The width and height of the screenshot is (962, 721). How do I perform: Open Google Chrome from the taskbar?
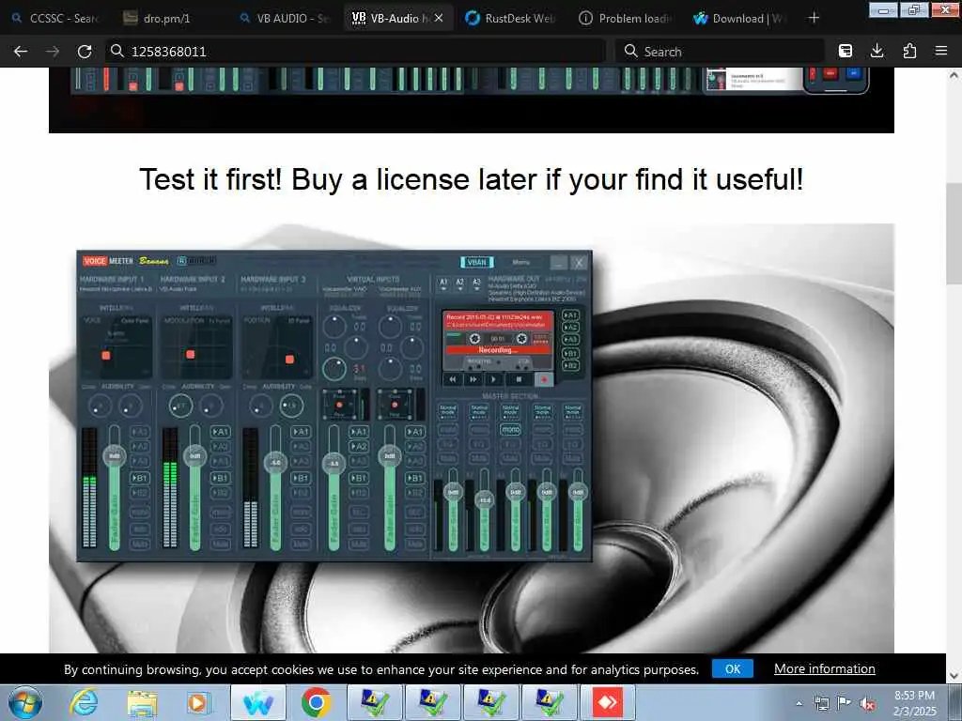(317, 702)
